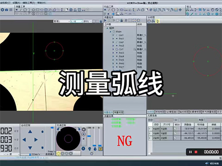Rotate the light ring clockwise using the right curved arrow

(79, 129)
